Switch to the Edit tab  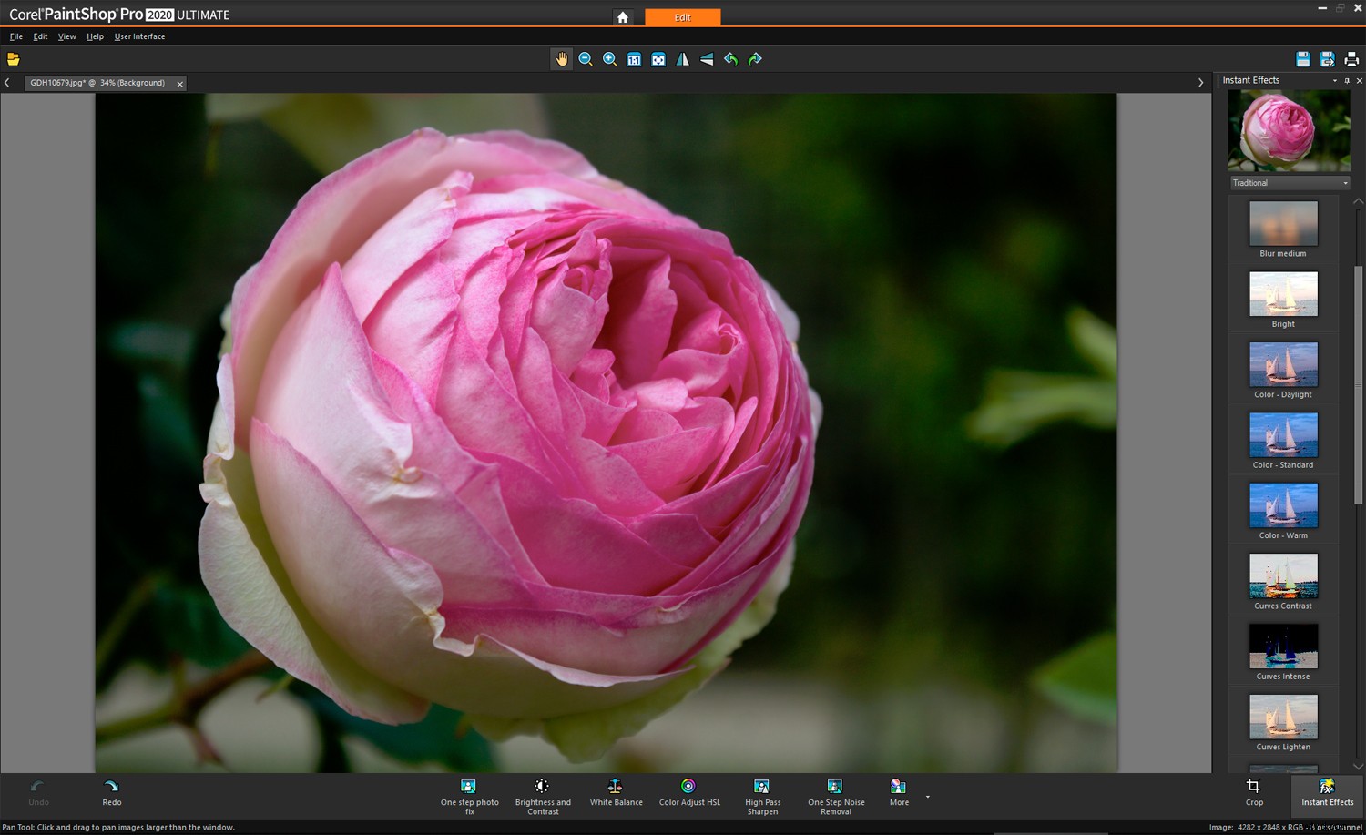683,16
